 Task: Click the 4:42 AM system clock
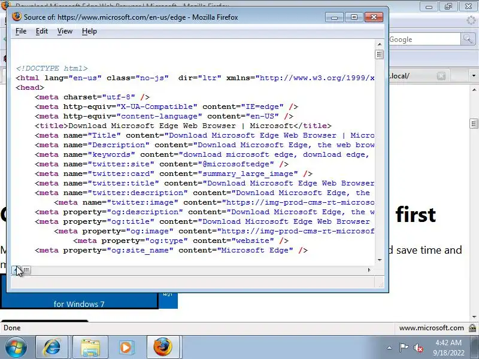[x=448, y=343]
